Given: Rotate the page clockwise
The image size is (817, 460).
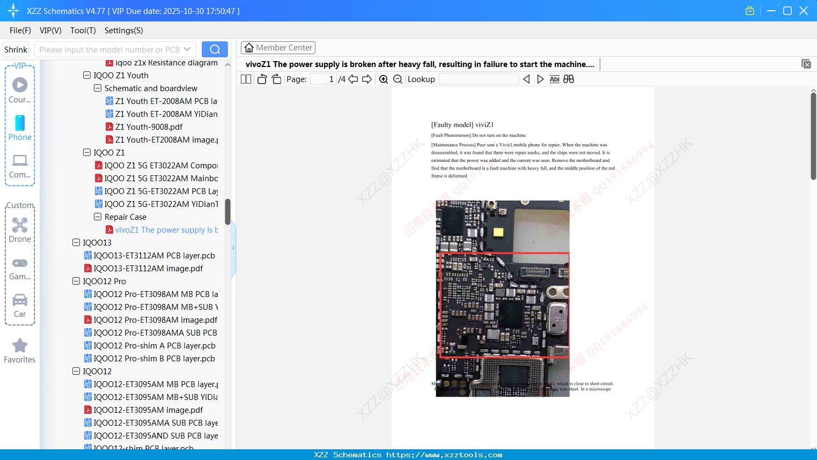Looking at the screenshot, I should click(x=276, y=79).
